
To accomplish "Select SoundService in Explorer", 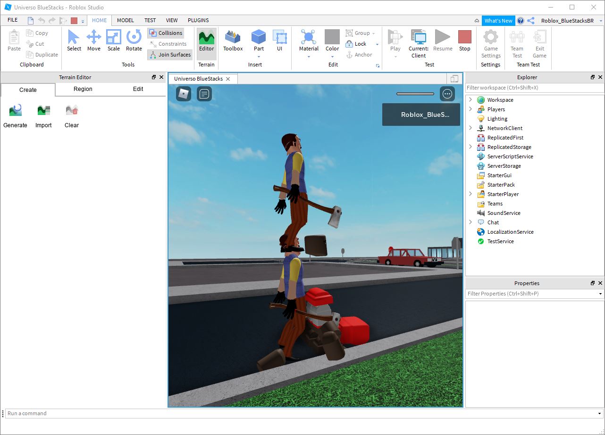I will point(504,213).
